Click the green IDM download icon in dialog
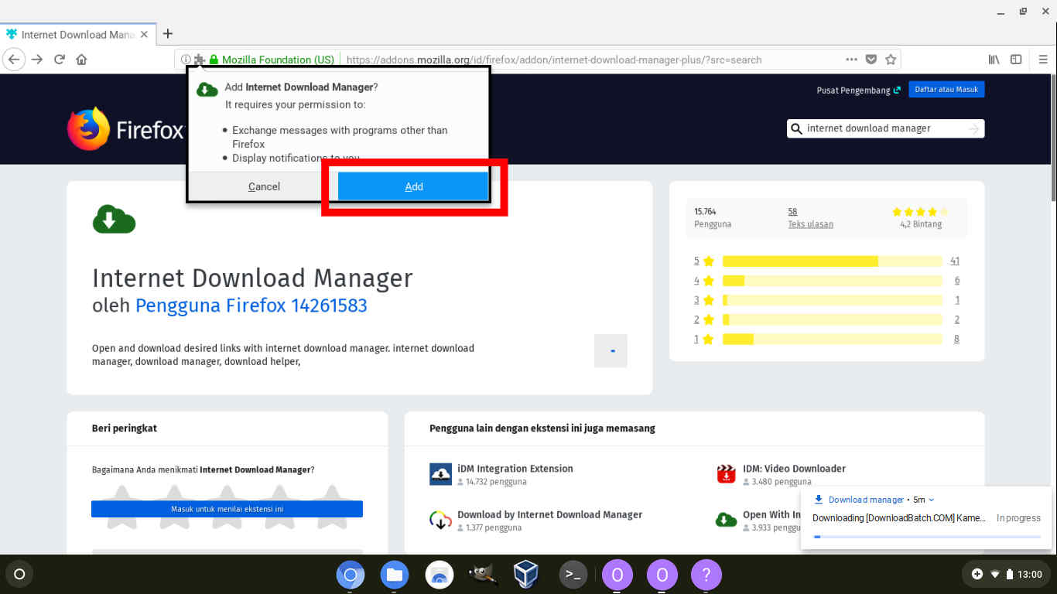The height and width of the screenshot is (594, 1057). pyautogui.click(x=206, y=88)
